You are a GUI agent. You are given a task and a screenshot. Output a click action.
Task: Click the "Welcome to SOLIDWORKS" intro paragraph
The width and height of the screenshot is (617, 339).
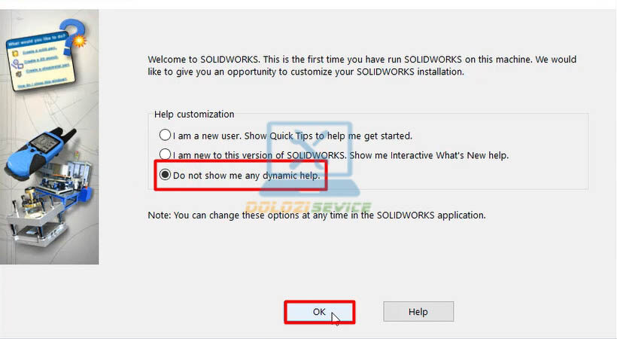[x=362, y=66]
